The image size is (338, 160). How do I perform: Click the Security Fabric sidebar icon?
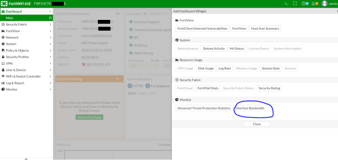coord(3,24)
